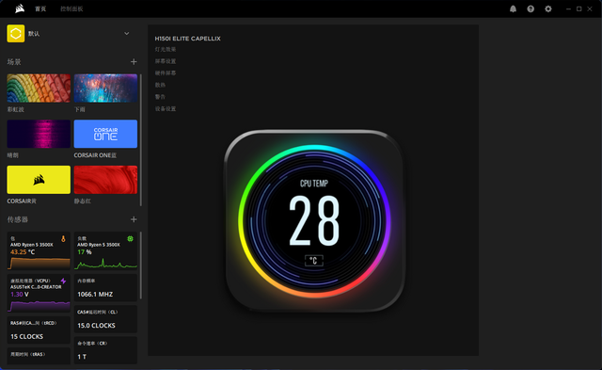The image size is (602, 370).
Task: Select the static red scene swatch
Action: click(105, 180)
